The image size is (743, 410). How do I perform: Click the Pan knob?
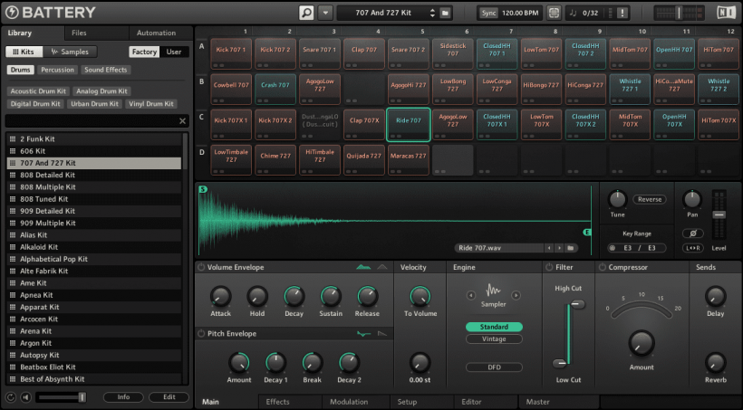[x=692, y=200]
